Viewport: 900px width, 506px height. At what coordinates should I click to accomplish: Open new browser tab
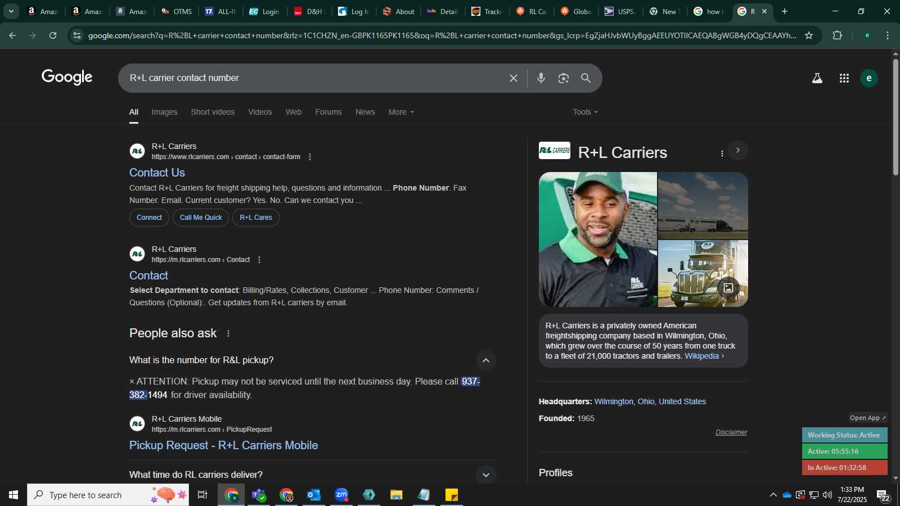click(x=785, y=11)
